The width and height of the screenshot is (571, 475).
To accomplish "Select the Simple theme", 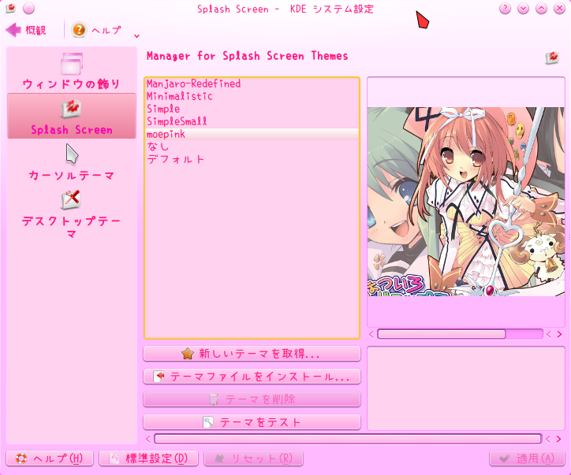I will pos(252,109).
